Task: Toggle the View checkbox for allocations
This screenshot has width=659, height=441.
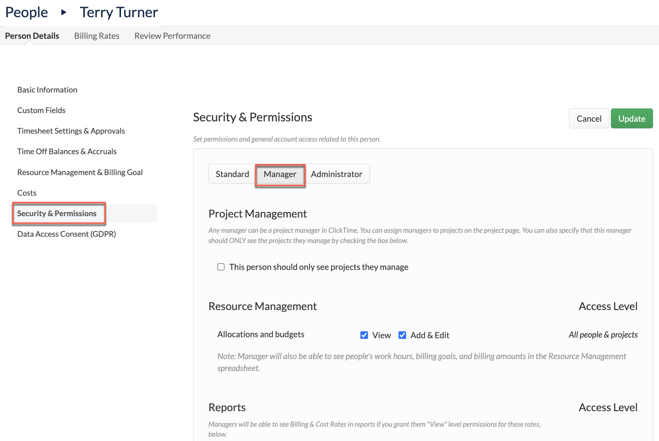Action: [x=364, y=335]
